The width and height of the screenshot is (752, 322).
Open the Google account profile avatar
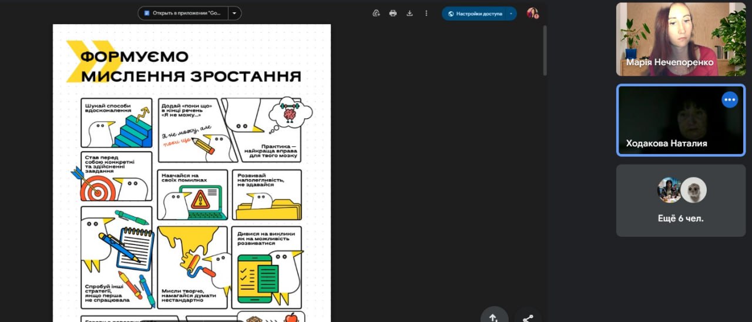(532, 13)
